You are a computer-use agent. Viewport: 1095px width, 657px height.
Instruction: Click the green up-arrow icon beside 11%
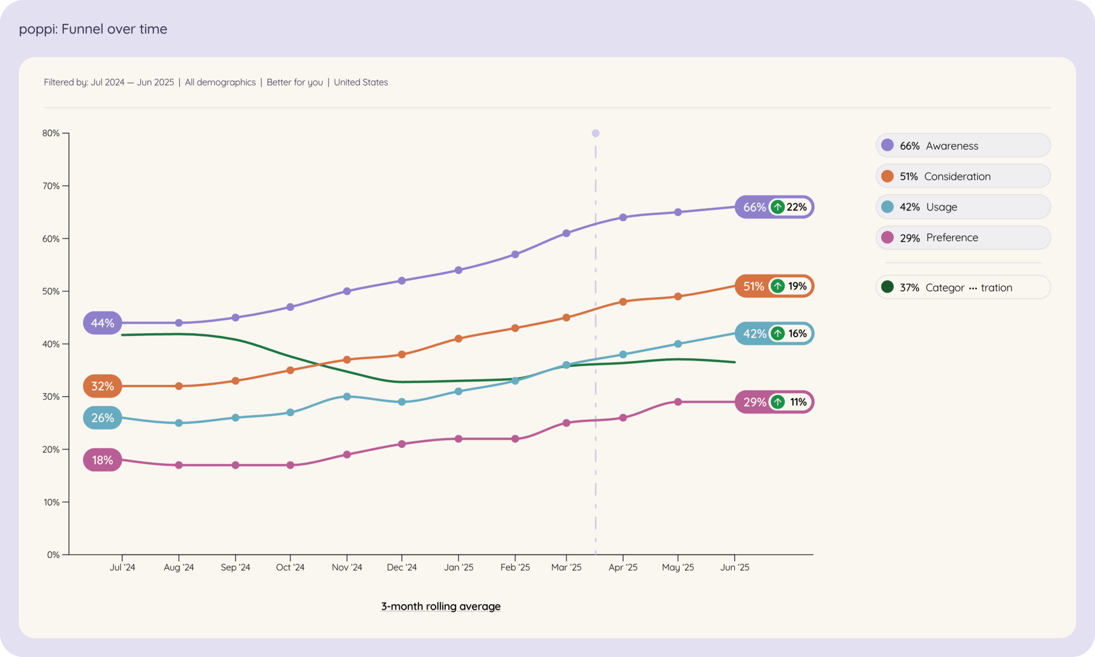coord(778,402)
